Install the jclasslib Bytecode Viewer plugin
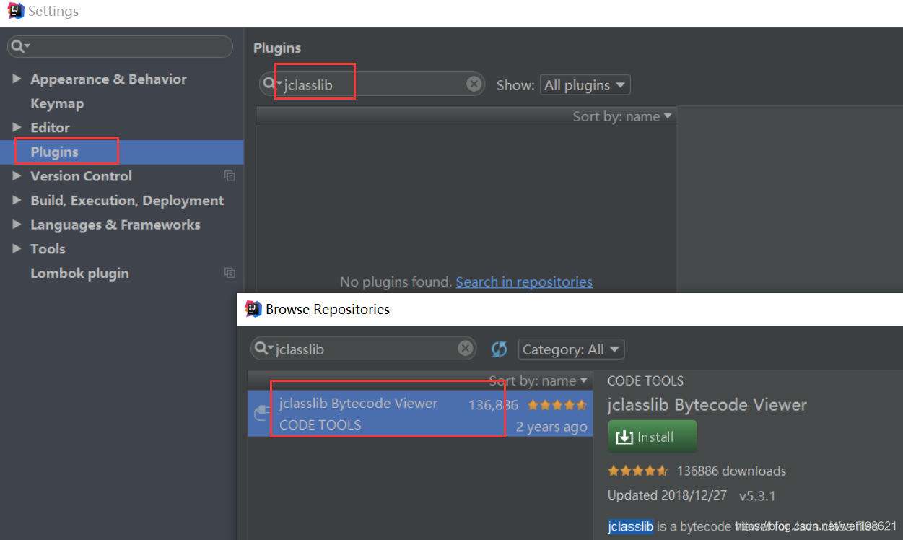Screen dimensions: 903x540 click(x=653, y=437)
